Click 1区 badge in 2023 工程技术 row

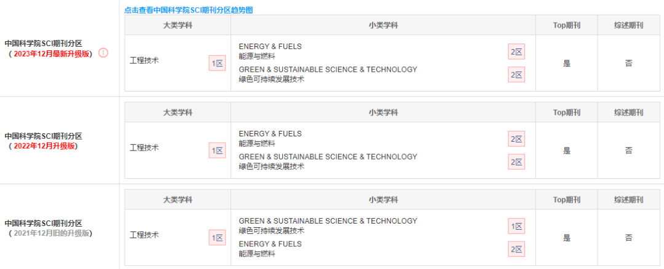(217, 63)
